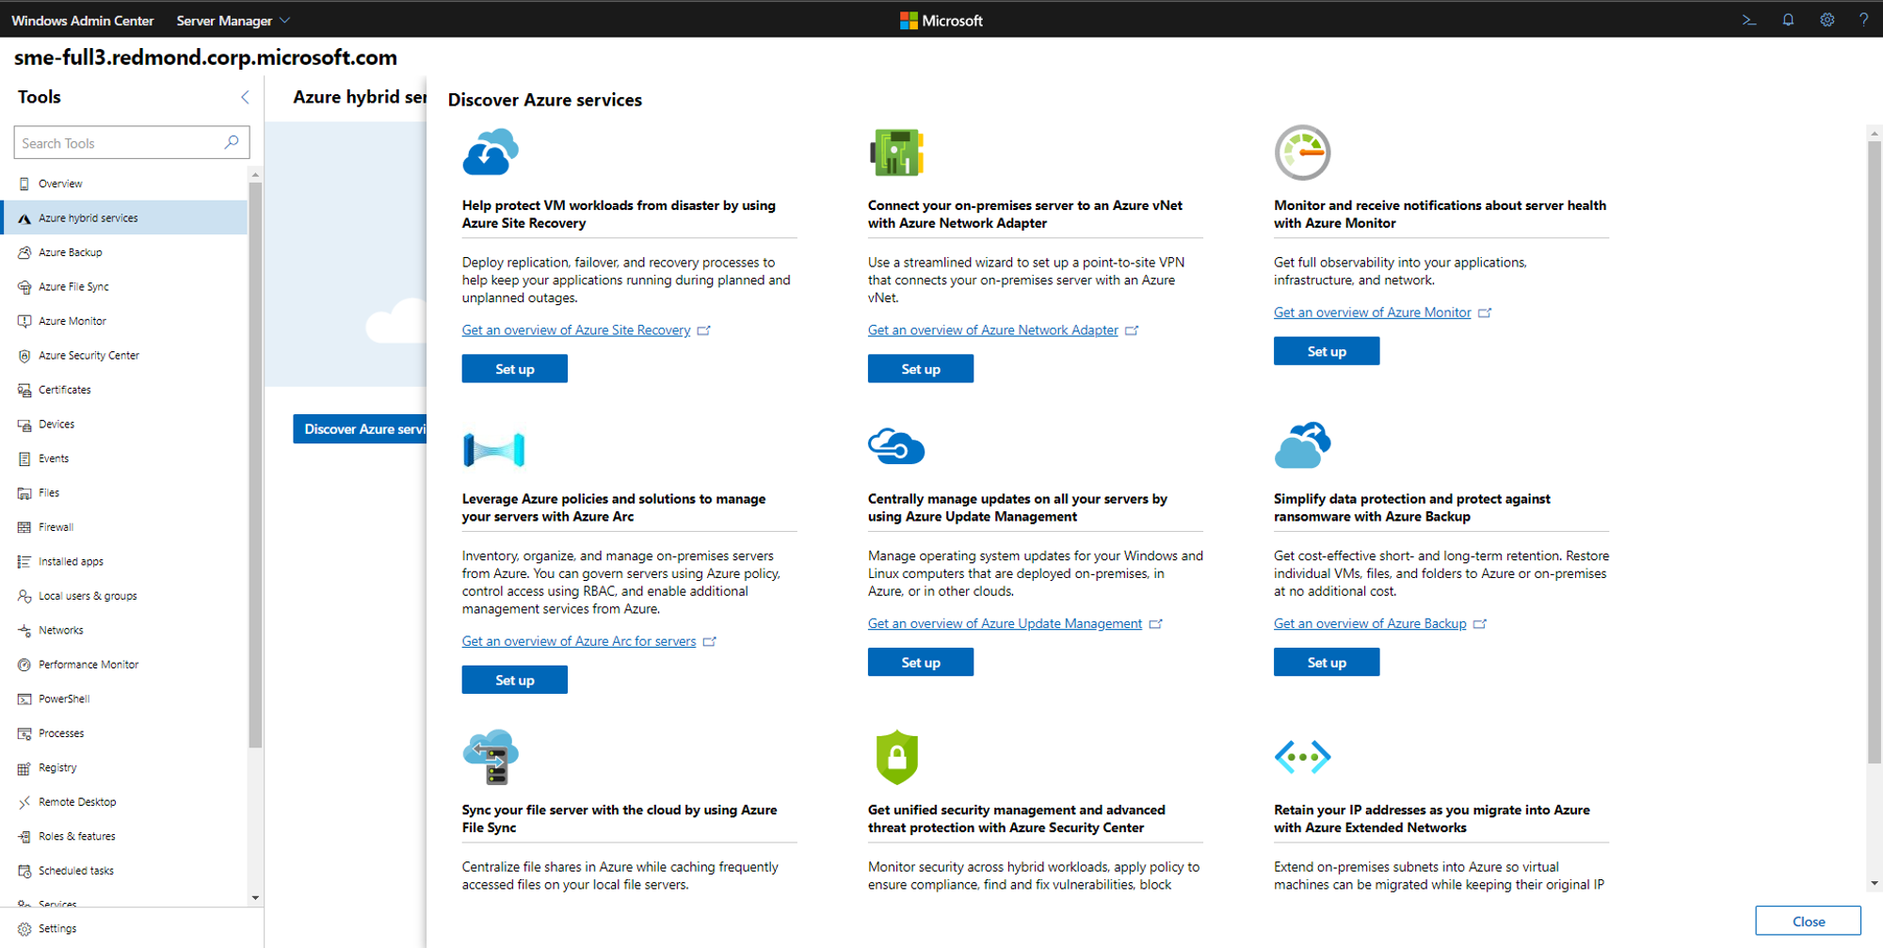1883x948 pixels.
Task: Click the Azure Network Adapter icon
Action: (896, 152)
